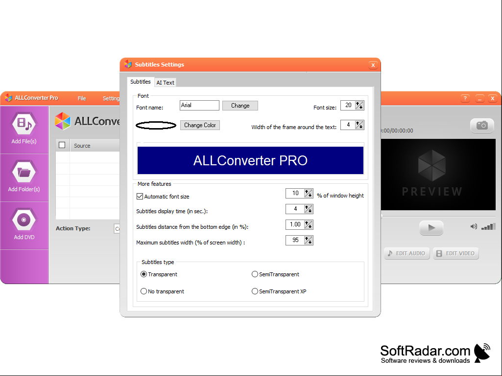Open help with the question mark button
This screenshot has height=376, width=502.
[x=465, y=98]
